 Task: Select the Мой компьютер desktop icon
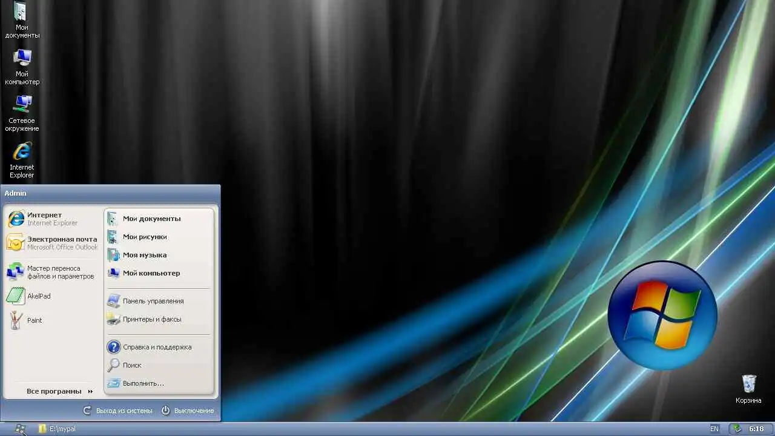pos(22,67)
